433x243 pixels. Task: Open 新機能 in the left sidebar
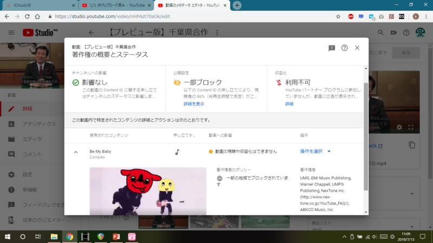[32, 190]
